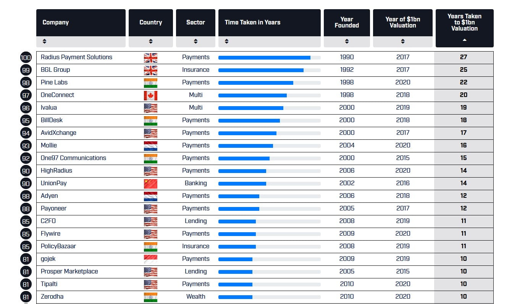This screenshot has height=304, width=517.
Task: Click the progress bar for AvidXchange
Action: click(247, 133)
